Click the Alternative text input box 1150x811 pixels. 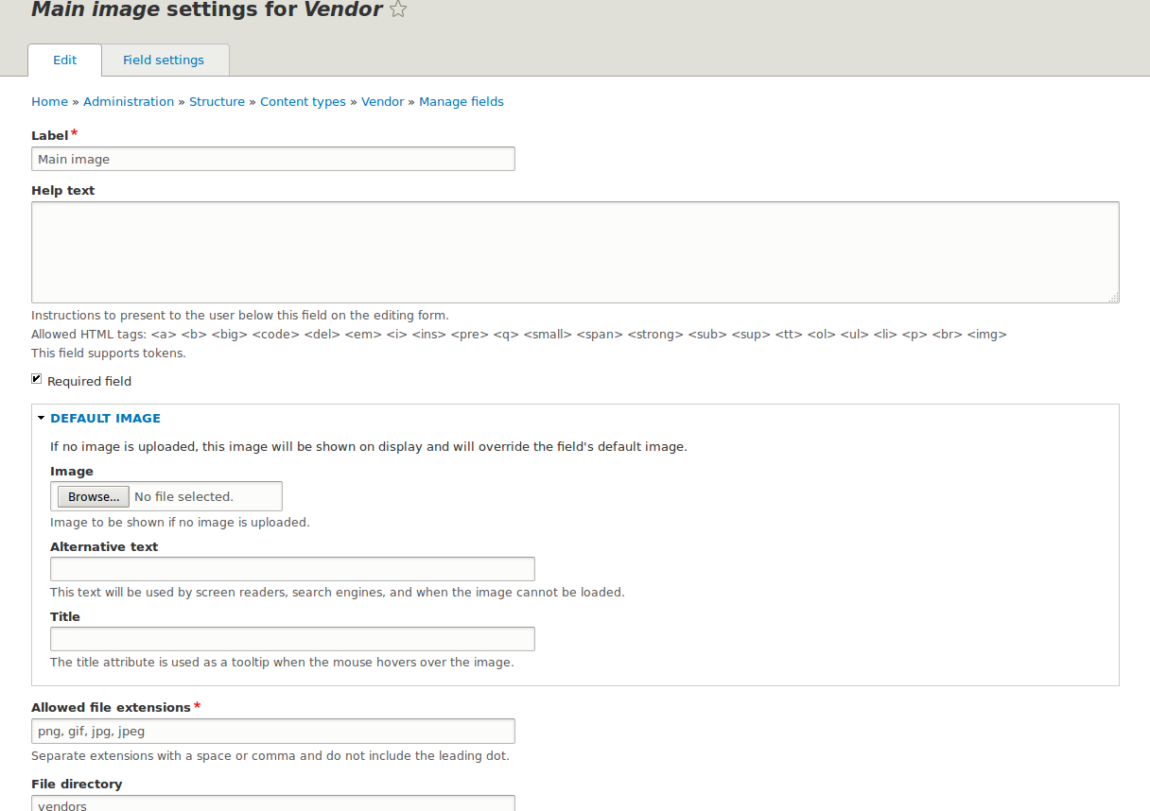pyautogui.click(x=291, y=568)
